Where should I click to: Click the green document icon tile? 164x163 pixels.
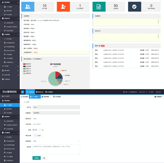coord(99,7)
